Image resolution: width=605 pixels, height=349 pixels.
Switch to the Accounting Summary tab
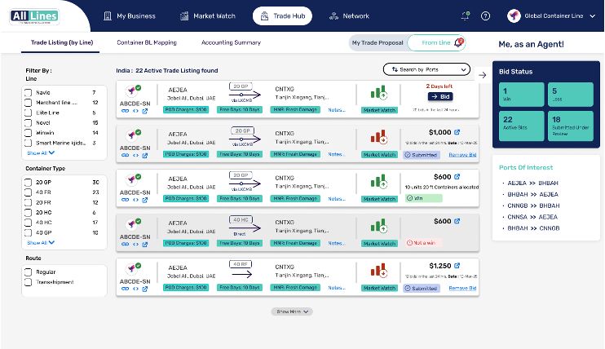[231, 42]
